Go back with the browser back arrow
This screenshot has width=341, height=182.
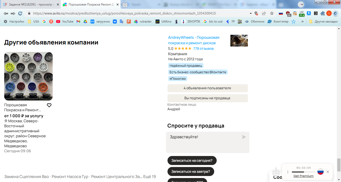[6, 13]
